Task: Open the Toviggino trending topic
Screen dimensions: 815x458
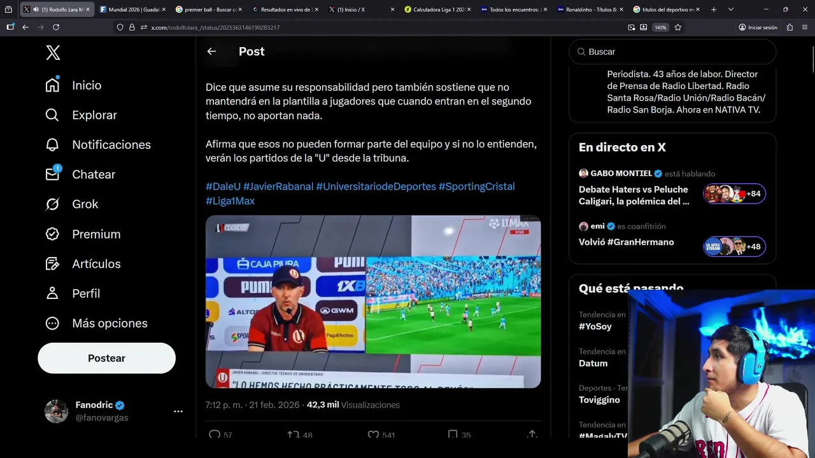Action: [x=599, y=399]
